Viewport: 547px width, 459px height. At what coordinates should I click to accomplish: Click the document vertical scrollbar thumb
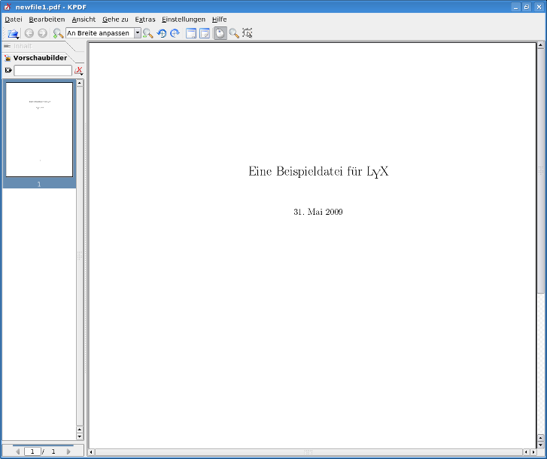tap(541, 171)
